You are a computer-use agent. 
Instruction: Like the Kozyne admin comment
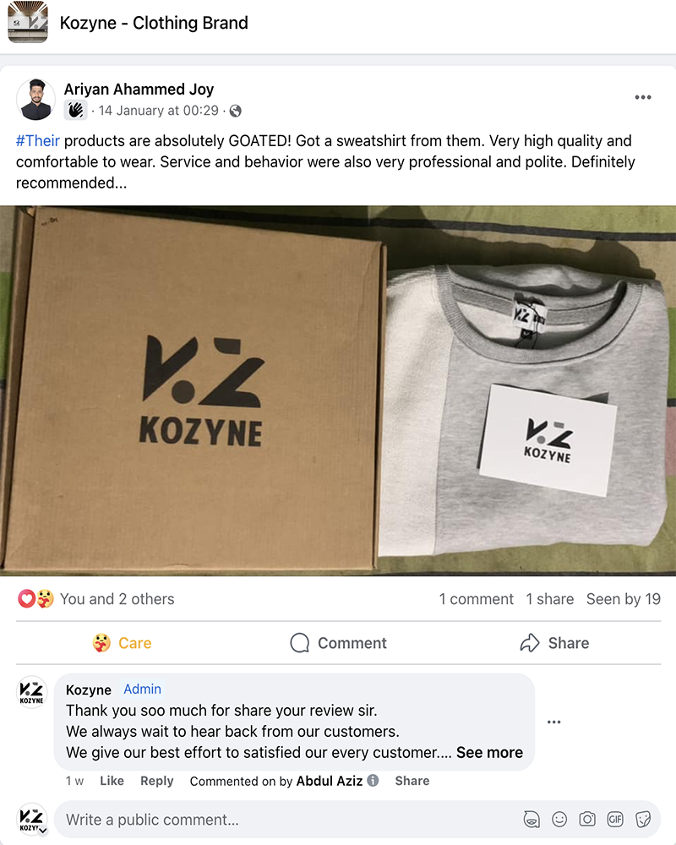tap(112, 781)
